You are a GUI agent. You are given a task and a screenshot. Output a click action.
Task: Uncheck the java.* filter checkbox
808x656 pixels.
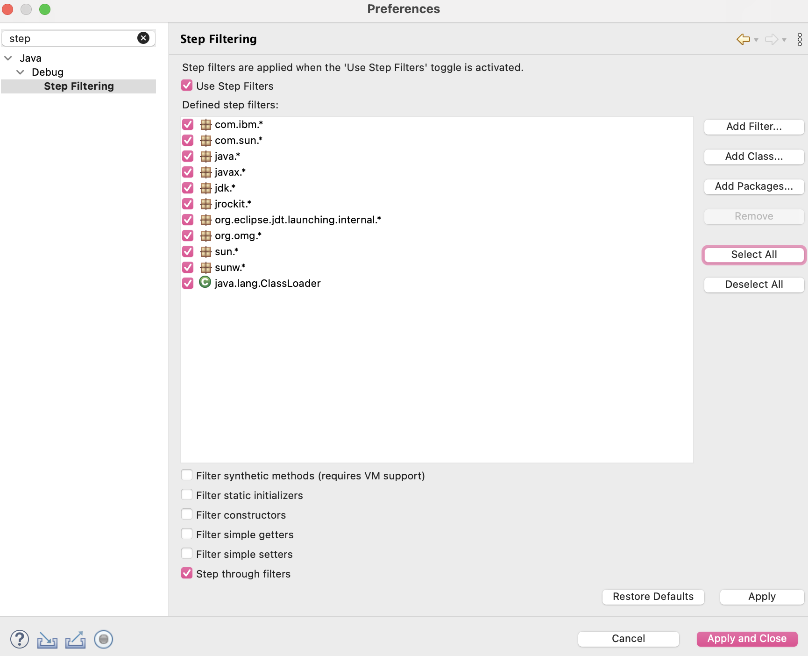click(188, 156)
